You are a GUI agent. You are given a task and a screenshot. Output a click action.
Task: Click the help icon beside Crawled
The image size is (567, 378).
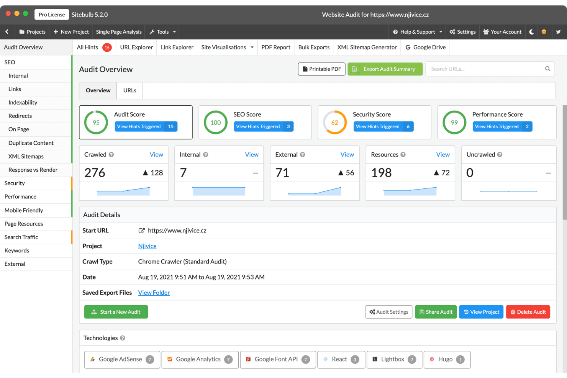click(111, 155)
